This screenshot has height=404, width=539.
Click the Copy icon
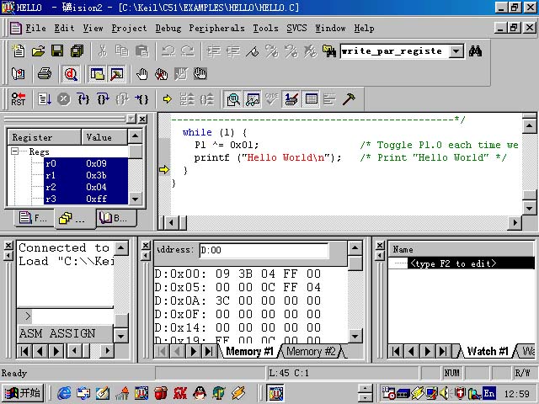click(x=121, y=51)
